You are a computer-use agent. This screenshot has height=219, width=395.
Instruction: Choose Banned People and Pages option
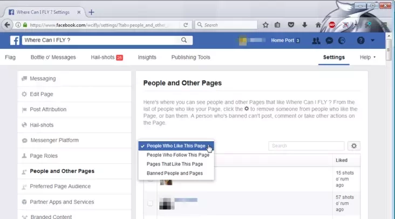pos(174,174)
